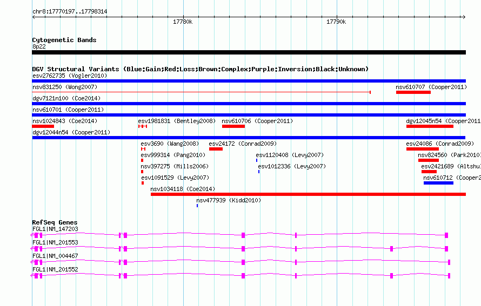
Task: Open esv1981831 (Bentley2008) variant label
Action: [x=177, y=121]
